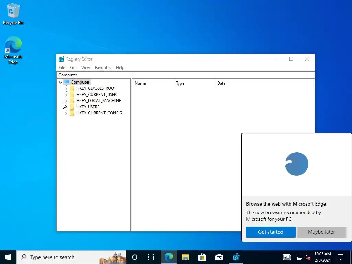The height and width of the screenshot is (264, 352).
Task: Click the HKEY_USERS folder icon
Action: [72, 107]
